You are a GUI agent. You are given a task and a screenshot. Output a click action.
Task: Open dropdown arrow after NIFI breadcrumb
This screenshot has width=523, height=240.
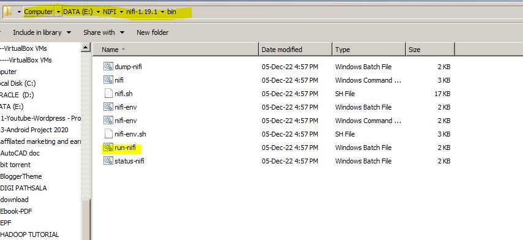tap(121, 12)
